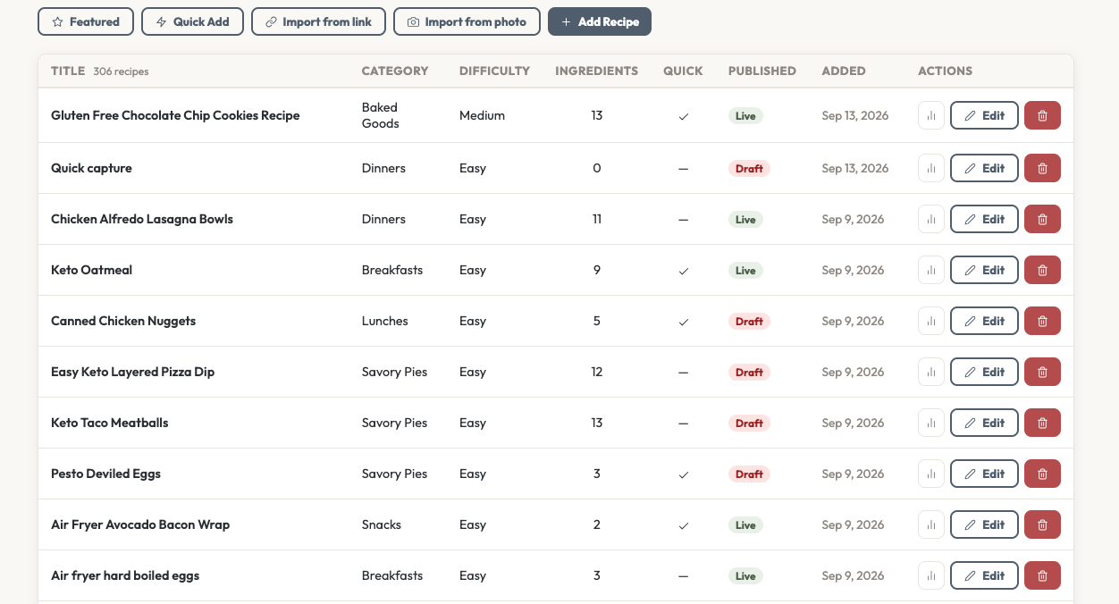View stats for Easy Keto Layered Pizza Dip
Viewport: 1119px width, 604px height.
coord(931,372)
